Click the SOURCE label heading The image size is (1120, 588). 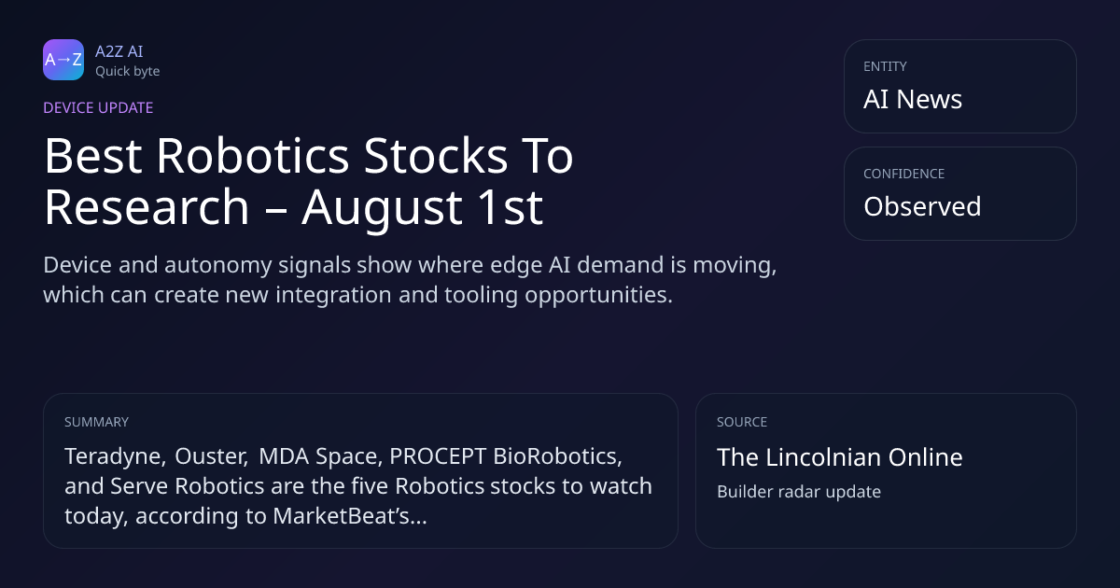pyautogui.click(x=742, y=422)
